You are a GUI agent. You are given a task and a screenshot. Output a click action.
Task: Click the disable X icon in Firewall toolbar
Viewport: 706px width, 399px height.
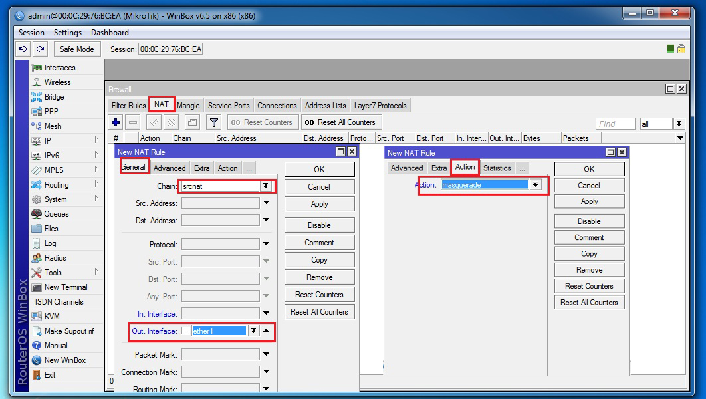pos(171,122)
